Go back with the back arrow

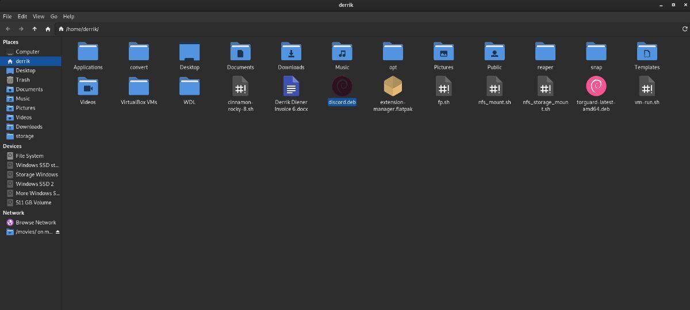(8, 29)
